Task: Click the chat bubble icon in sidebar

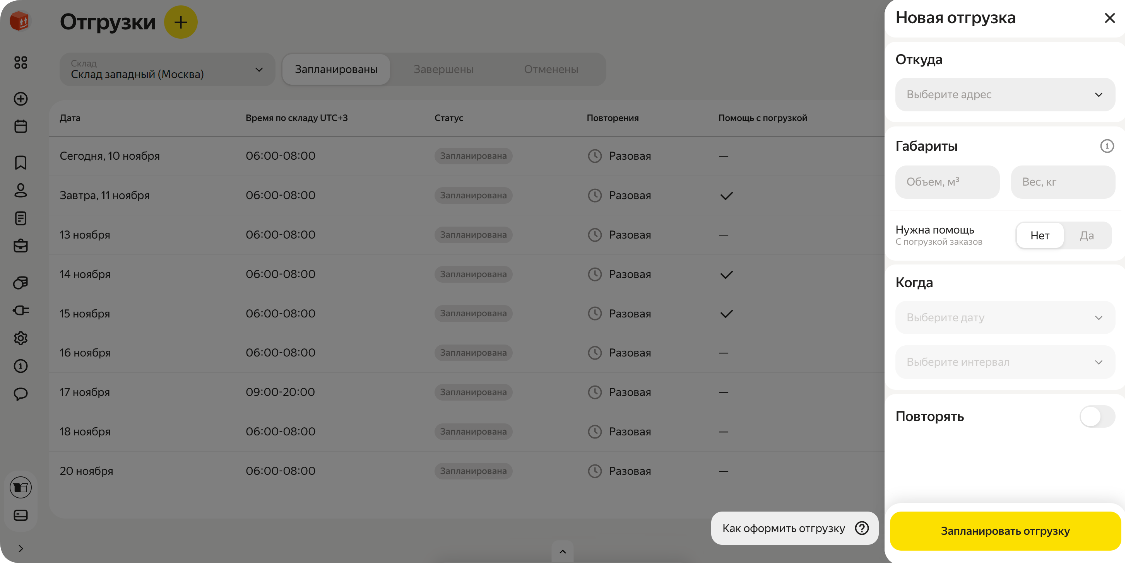Action: [21, 394]
